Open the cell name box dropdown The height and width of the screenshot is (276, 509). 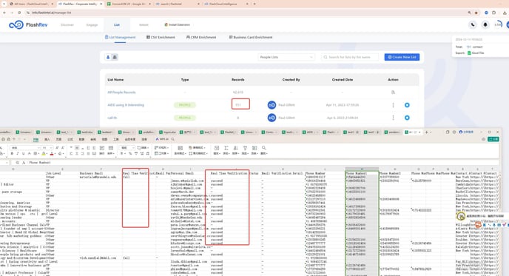pyautogui.click(x=7, y=162)
